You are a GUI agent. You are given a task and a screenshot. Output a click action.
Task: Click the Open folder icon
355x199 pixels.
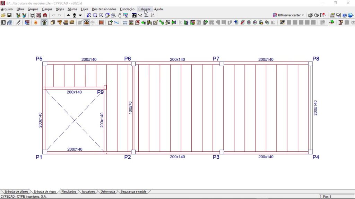(3, 15)
